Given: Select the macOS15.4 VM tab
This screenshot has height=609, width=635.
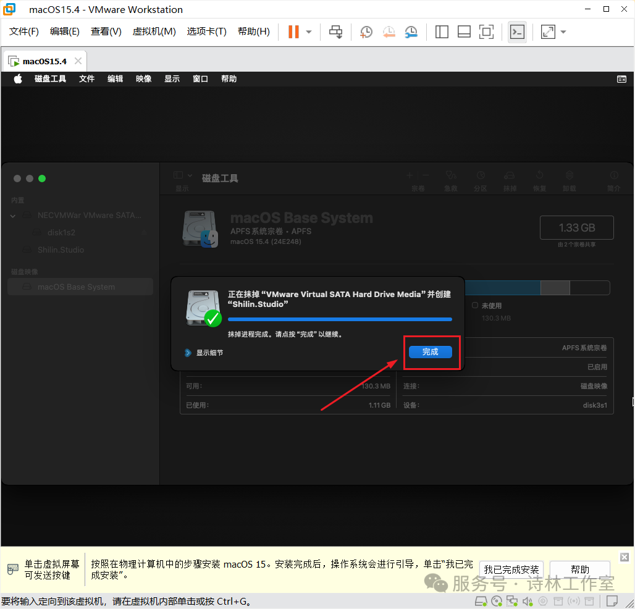Looking at the screenshot, I should tap(44, 61).
